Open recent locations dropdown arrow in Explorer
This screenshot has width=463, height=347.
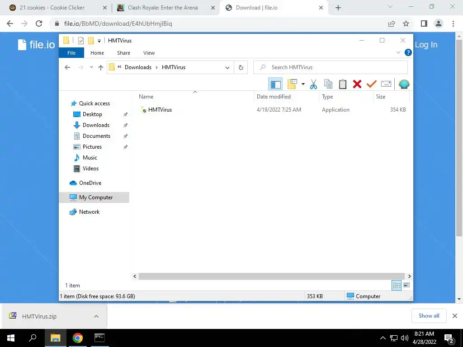click(x=91, y=67)
